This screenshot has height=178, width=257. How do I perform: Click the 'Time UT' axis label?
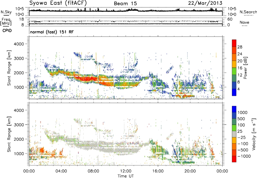tap(126, 176)
